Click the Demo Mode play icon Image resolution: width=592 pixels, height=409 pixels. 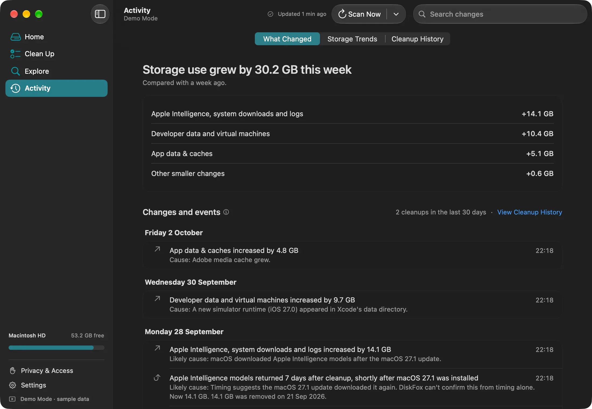tap(12, 399)
